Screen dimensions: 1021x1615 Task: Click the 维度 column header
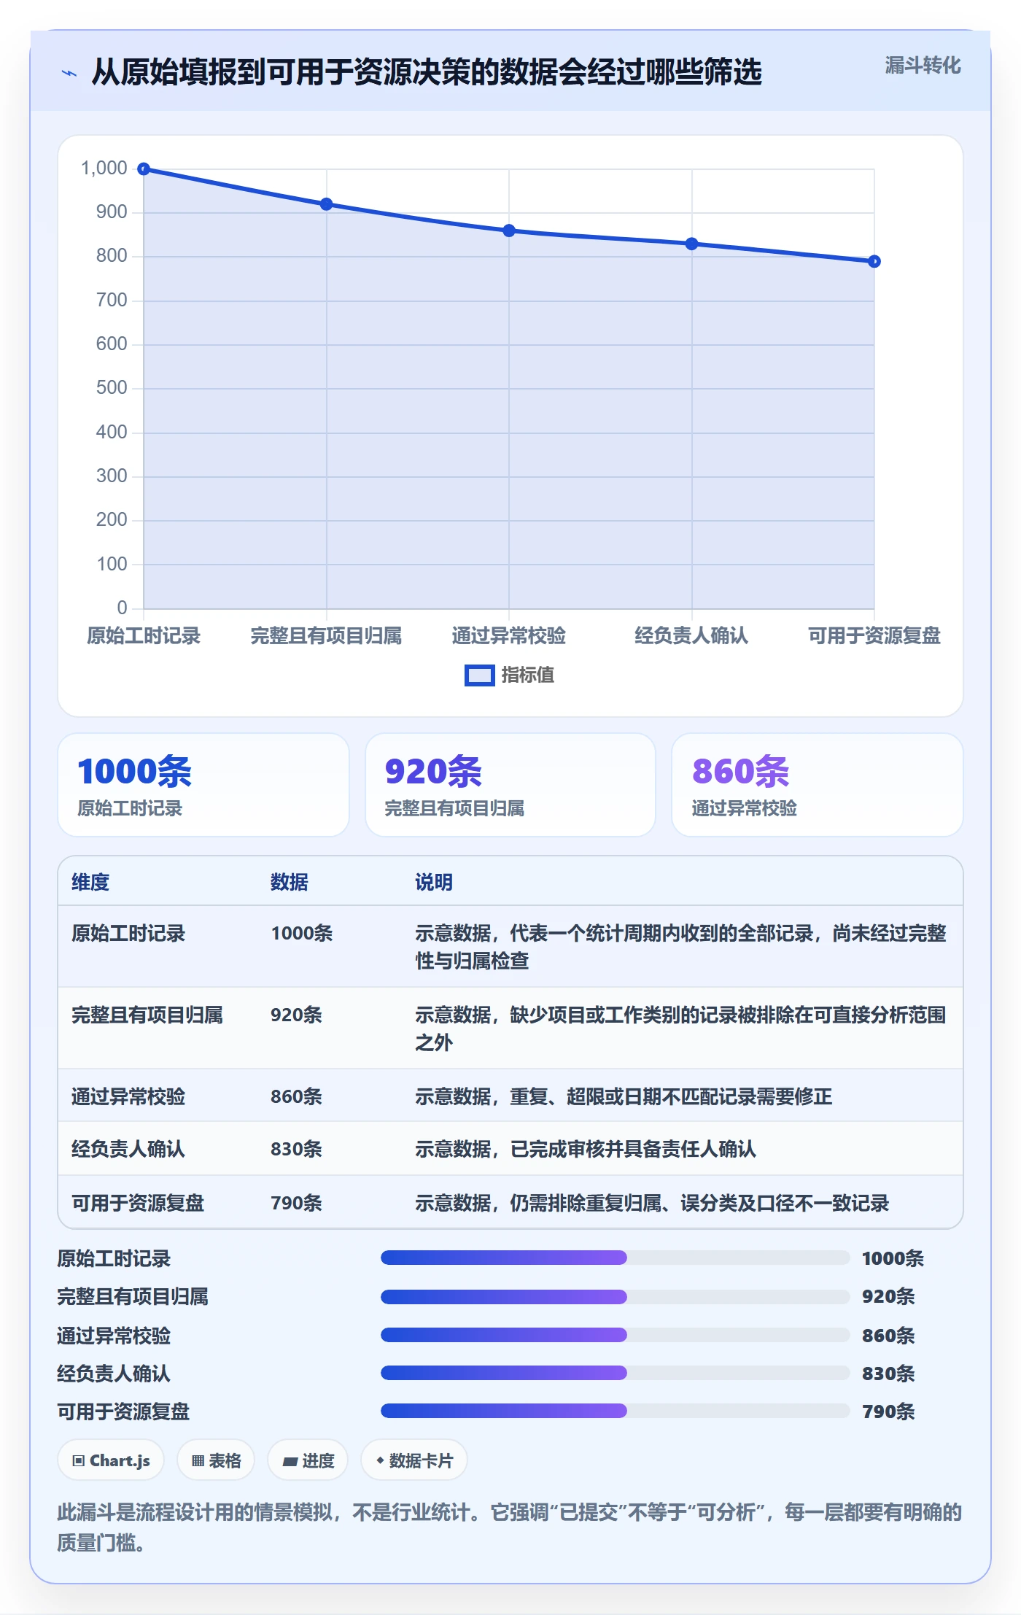[90, 882]
